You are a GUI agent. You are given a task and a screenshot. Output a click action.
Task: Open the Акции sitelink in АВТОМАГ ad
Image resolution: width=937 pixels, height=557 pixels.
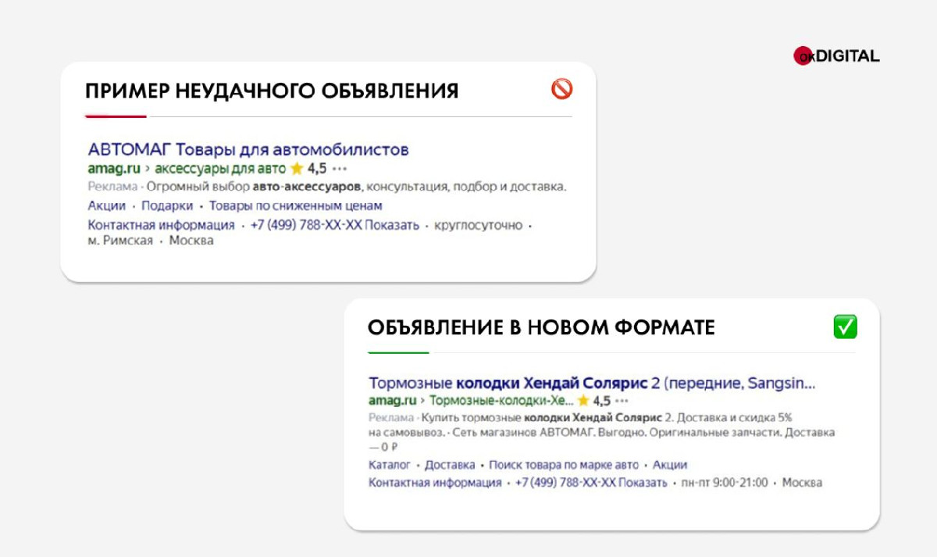click(107, 205)
